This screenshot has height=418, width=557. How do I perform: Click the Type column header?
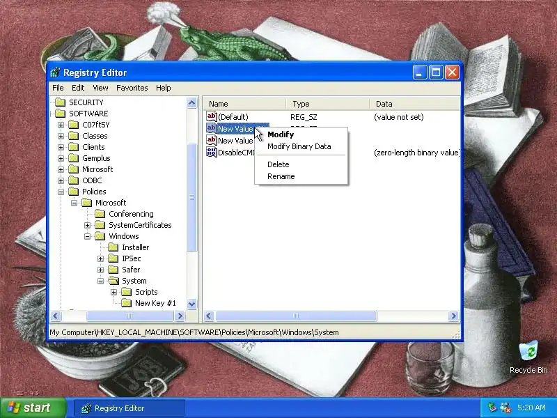[328, 104]
